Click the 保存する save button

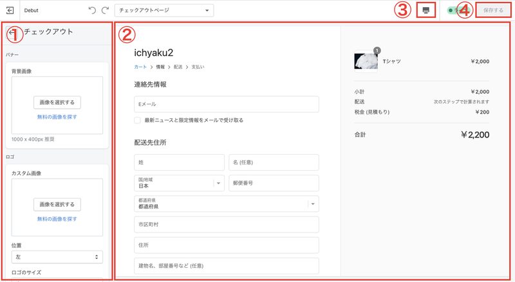pos(493,10)
